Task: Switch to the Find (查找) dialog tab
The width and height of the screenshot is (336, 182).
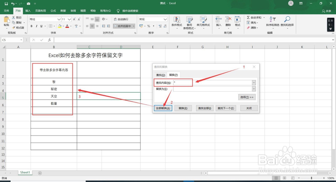Action: click(x=161, y=75)
